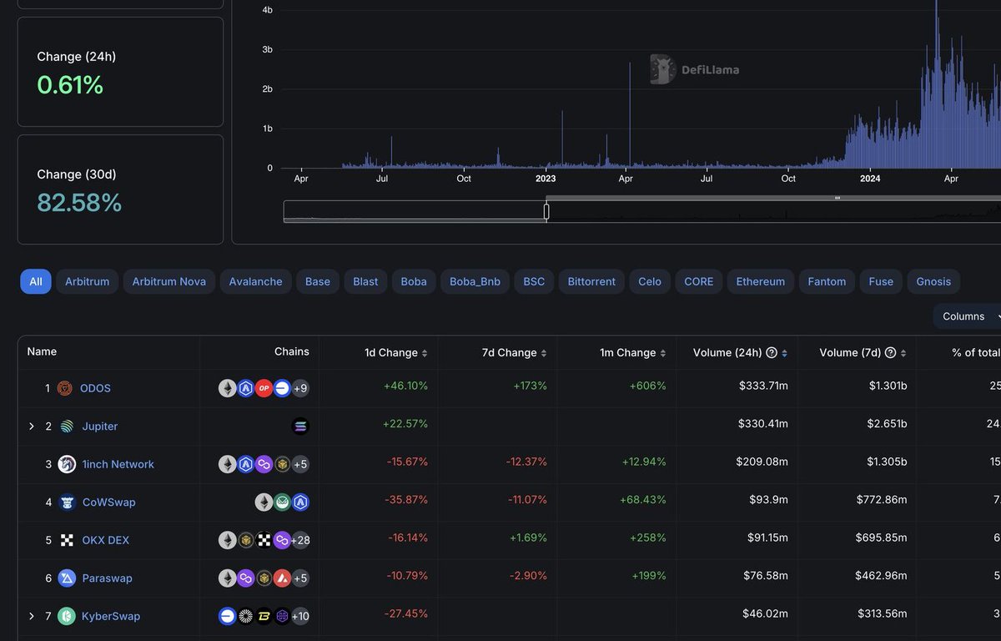
Task: Open the ODOS protocol link
Action: click(x=95, y=388)
